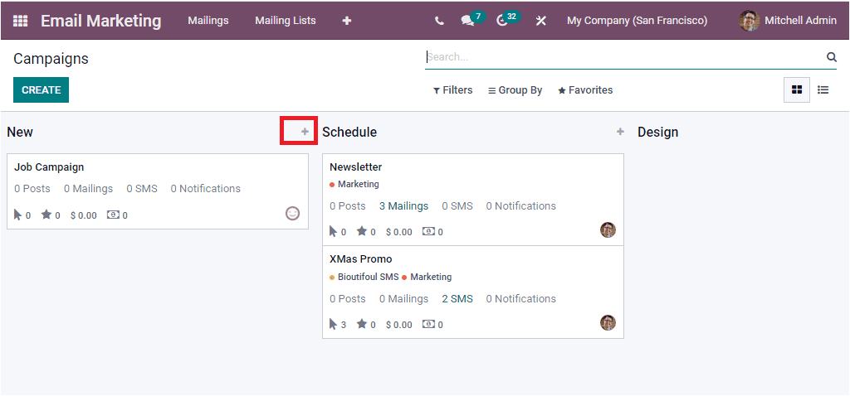This screenshot has width=850, height=396.
Task: Open the Group By dropdown
Action: [x=515, y=90]
